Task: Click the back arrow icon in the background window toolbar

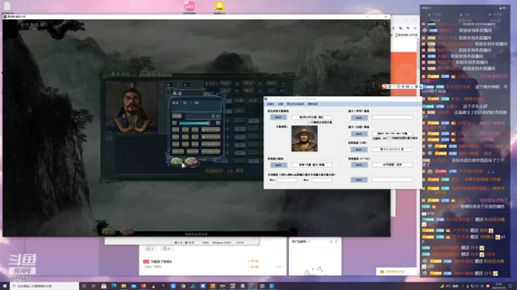Action: click(408, 28)
